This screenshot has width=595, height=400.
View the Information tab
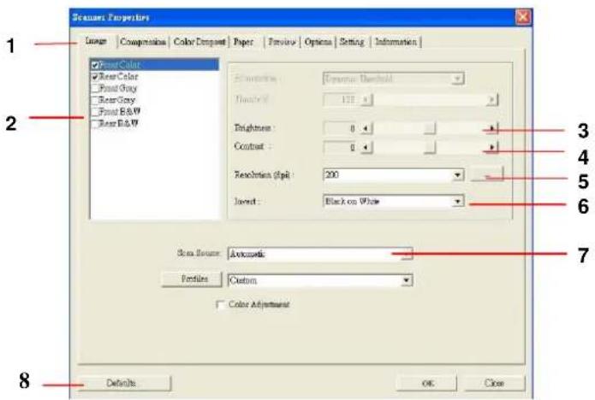[x=396, y=42]
